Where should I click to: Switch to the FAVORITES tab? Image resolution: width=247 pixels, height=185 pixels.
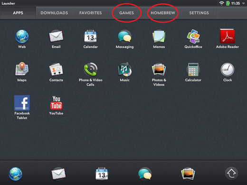(x=91, y=13)
